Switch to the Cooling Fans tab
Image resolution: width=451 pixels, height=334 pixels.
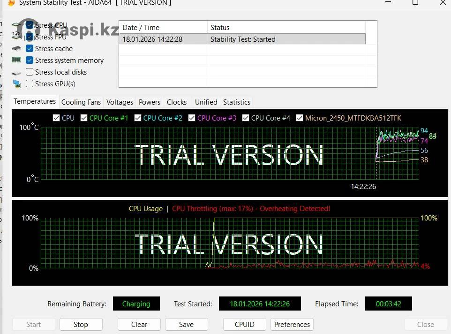(81, 102)
